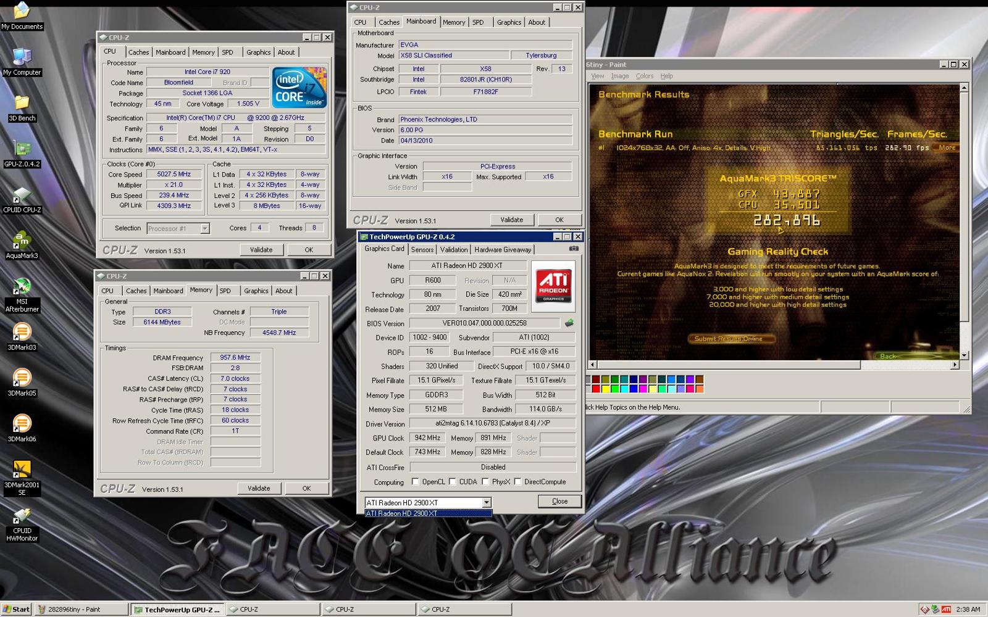Enable the PhysX checkbox
988x617 pixels.
coord(485,482)
